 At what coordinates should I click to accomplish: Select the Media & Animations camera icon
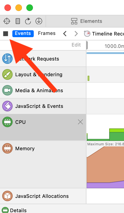pyautogui.click(x=7, y=90)
